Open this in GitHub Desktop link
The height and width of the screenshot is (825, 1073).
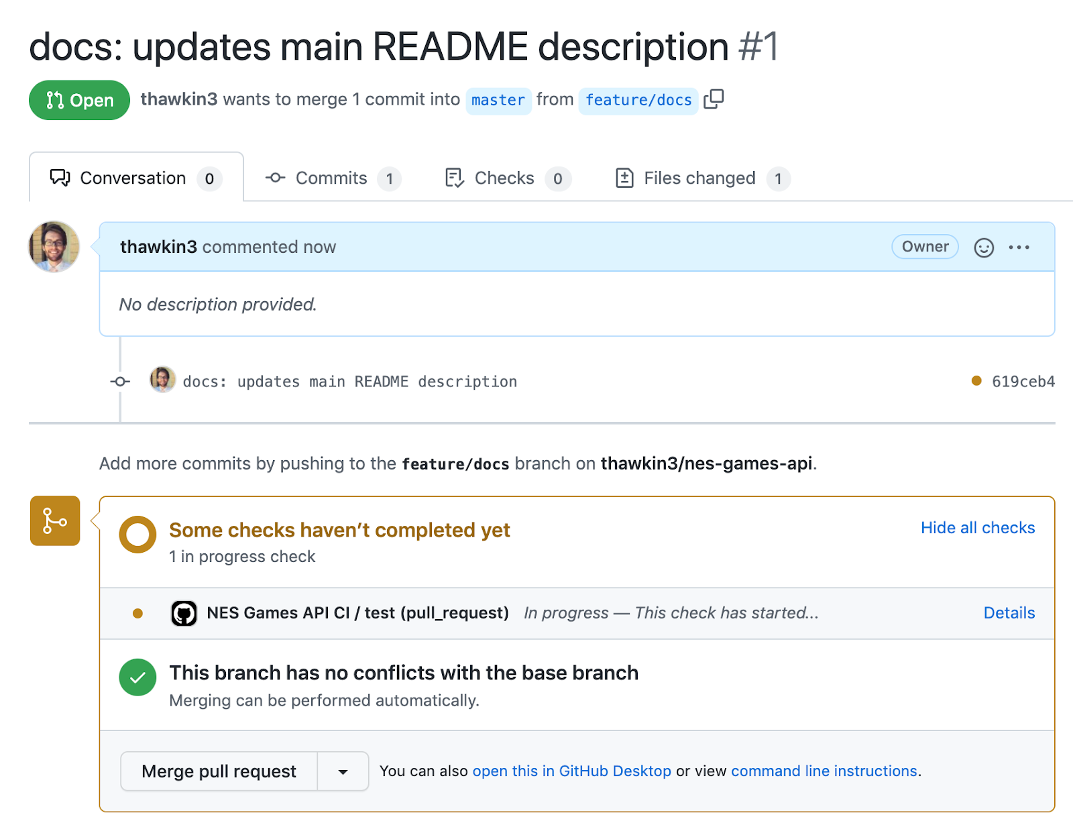572,771
